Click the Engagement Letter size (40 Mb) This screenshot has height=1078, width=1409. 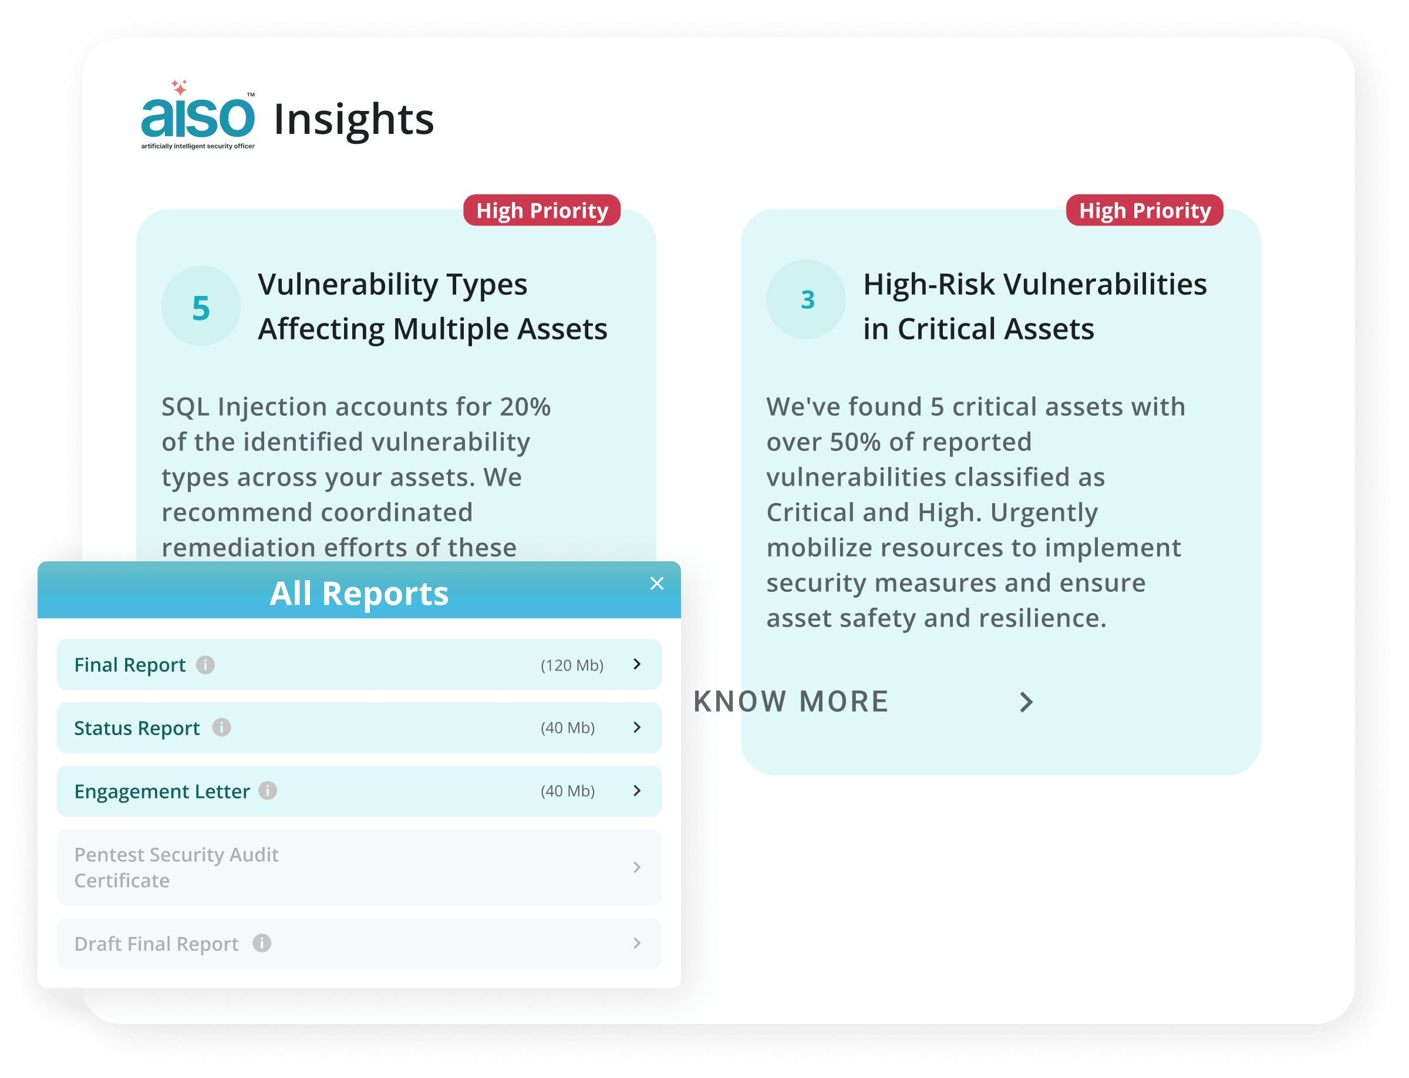click(x=567, y=791)
